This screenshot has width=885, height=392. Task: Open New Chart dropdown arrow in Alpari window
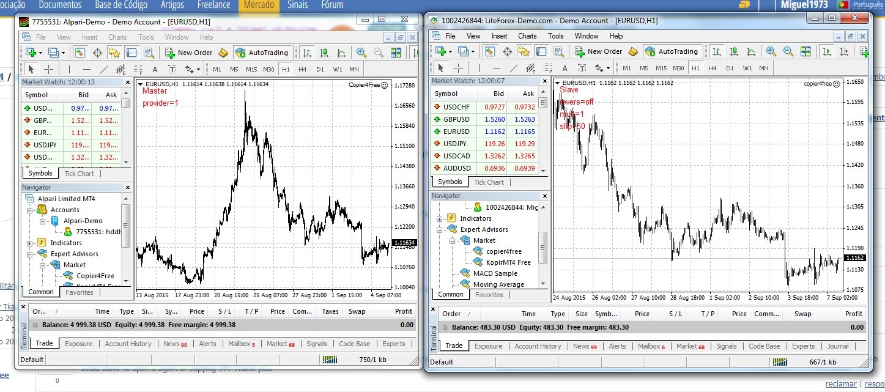(x=40, y=53)
